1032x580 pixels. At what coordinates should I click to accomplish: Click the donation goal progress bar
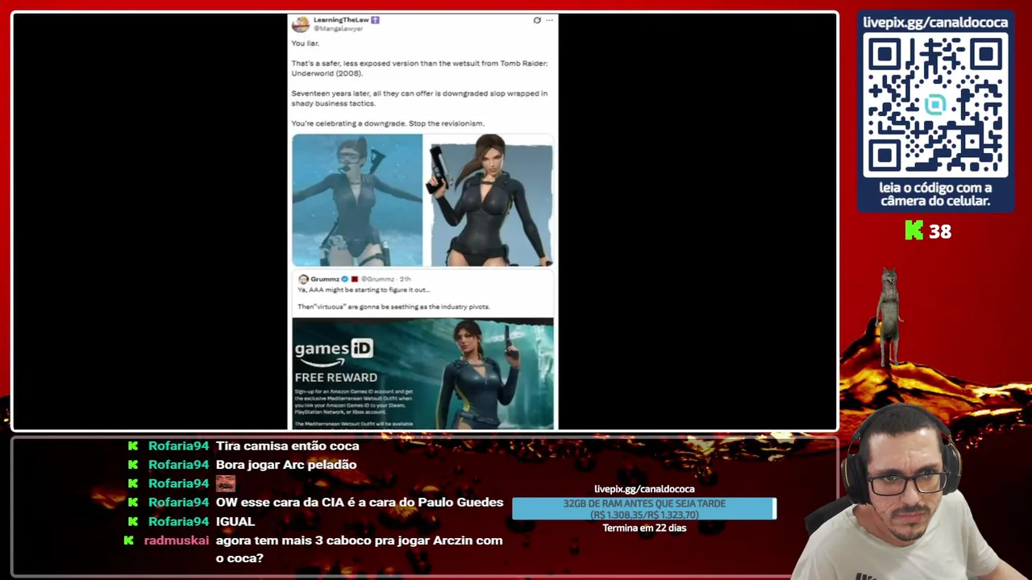pos(644,508)
